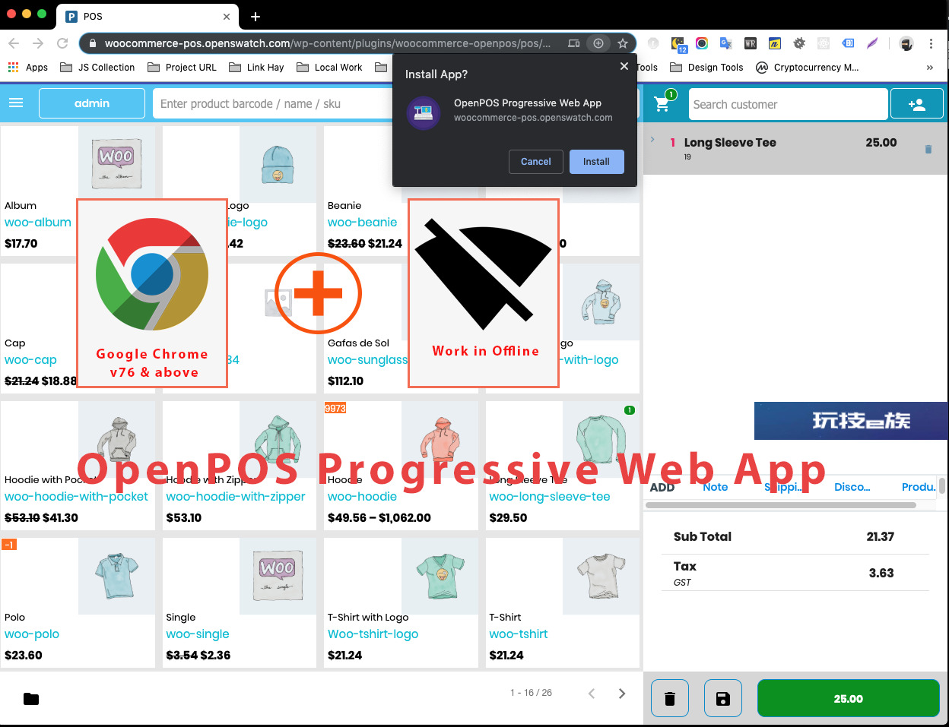Open the Chrome three-dot menu
Viewport: 949px width, 727px height.
[x=931, y=43]
